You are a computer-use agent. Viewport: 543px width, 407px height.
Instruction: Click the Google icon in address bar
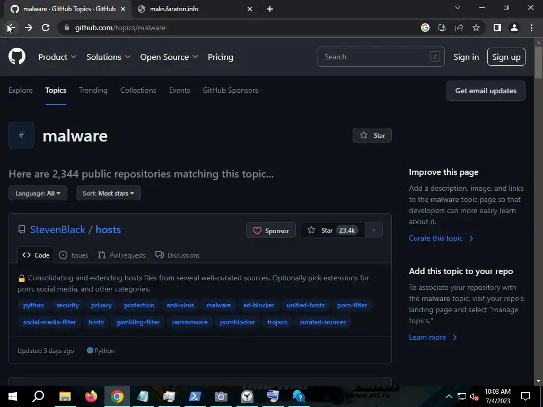[425, 28]
